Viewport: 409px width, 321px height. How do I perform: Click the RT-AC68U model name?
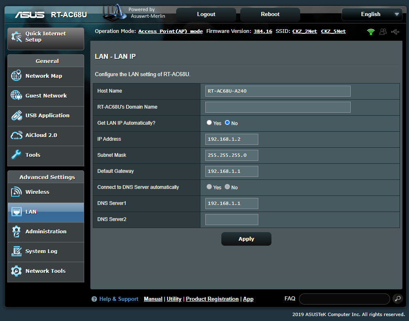[69, 15]
